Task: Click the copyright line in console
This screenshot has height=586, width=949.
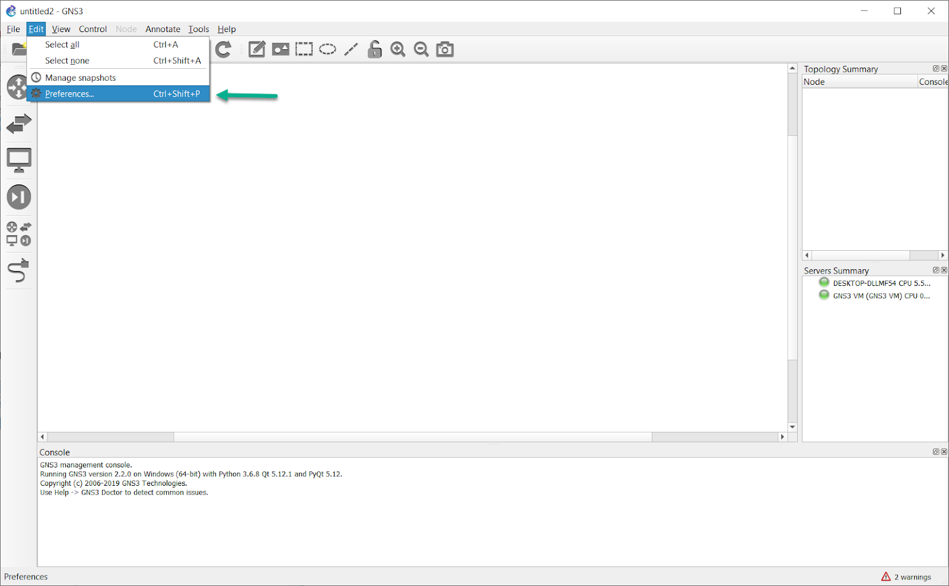Action: click(113, 483)
